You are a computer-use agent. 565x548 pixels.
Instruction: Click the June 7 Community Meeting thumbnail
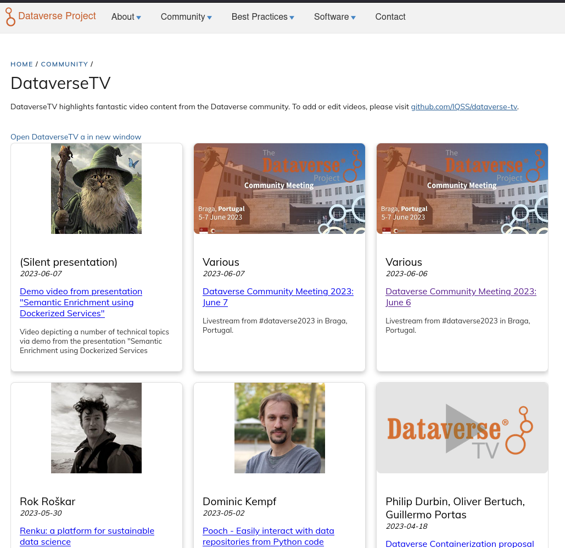[x=279, y=188]
